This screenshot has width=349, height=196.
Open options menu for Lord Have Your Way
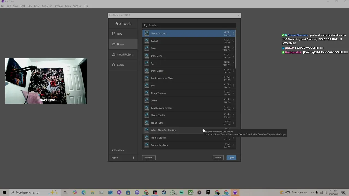pyautogui.click(x=233, y=78)
